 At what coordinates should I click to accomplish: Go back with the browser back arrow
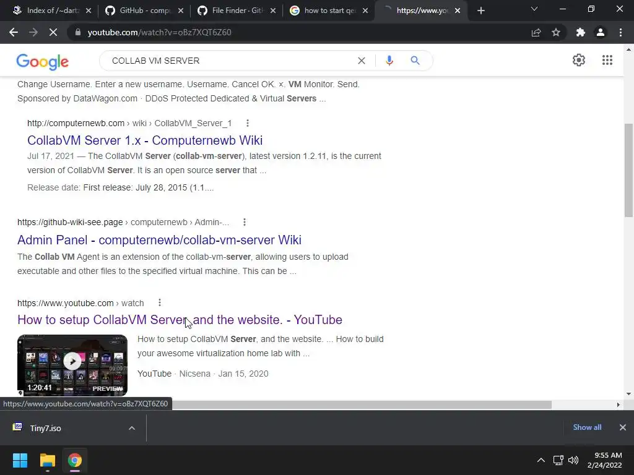14,32
